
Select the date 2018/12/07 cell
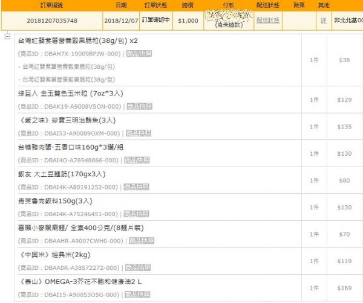(121, 21)
